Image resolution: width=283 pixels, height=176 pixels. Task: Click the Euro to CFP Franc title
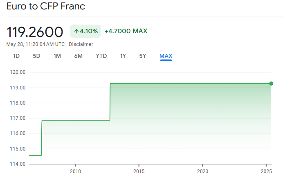[x=46, y=7]
